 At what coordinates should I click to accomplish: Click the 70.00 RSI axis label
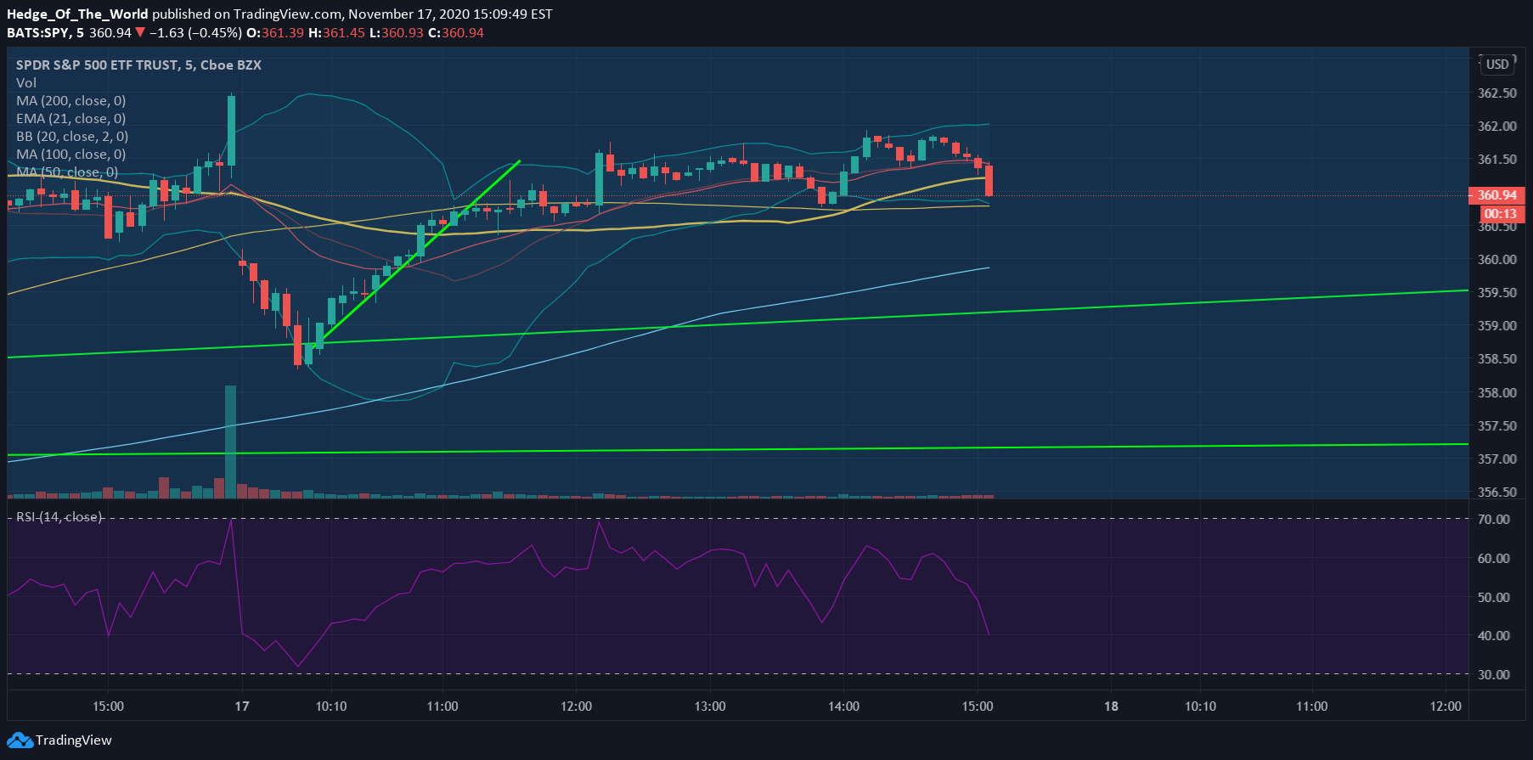pos(1494,520)
